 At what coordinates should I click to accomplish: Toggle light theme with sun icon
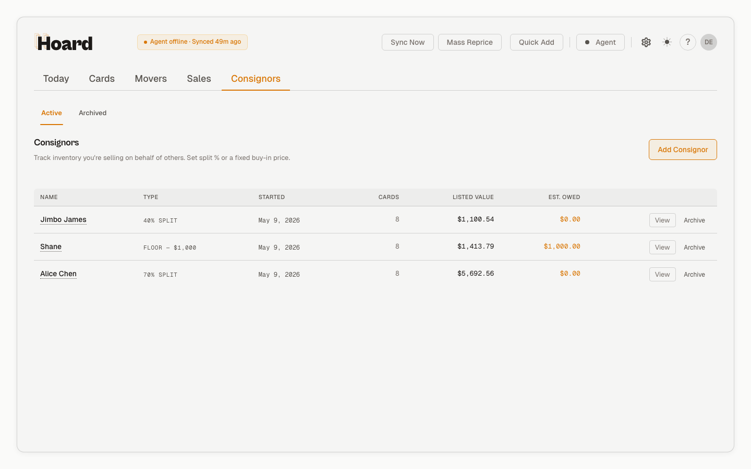[667, 42]
